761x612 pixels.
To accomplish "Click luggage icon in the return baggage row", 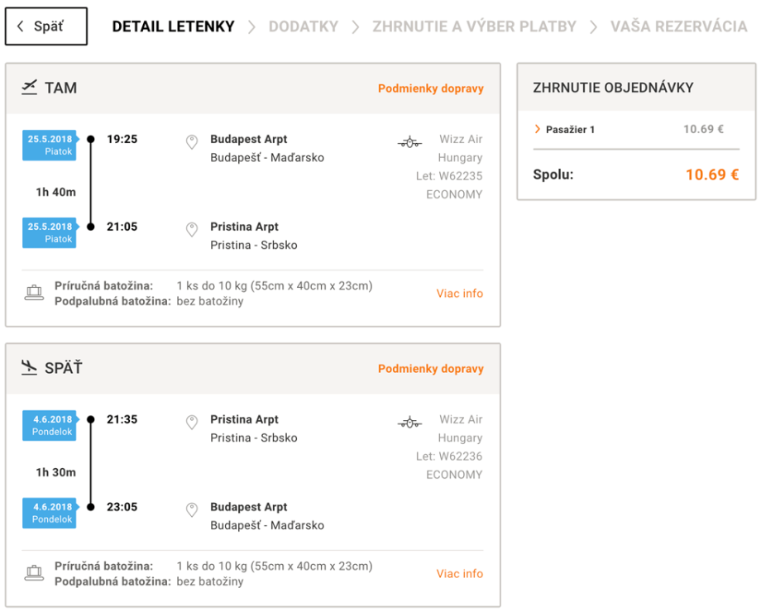I will (34, 573).
